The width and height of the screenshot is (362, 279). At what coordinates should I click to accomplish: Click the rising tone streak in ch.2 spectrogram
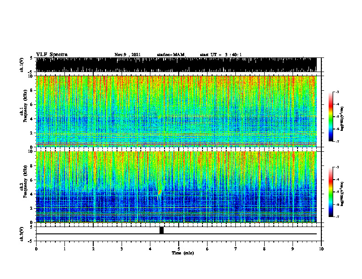160,192
